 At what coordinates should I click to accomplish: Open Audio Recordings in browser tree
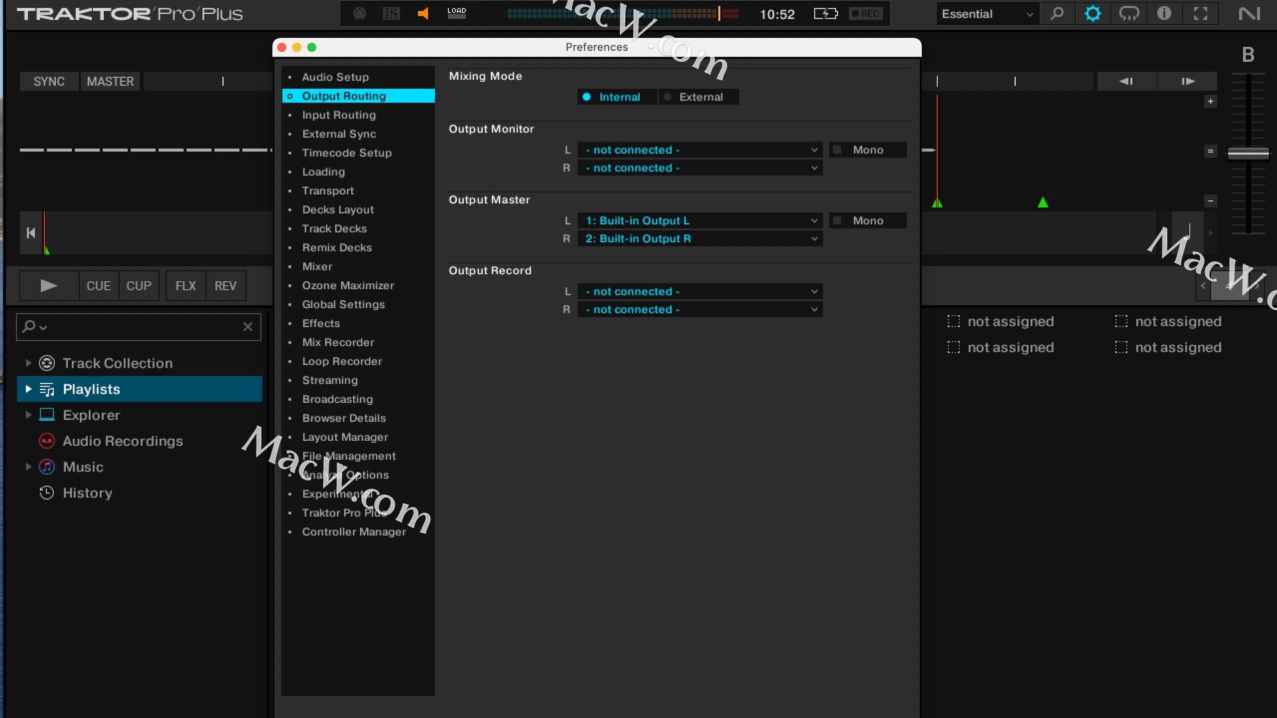pyautogui.click(x=122, y=441)
